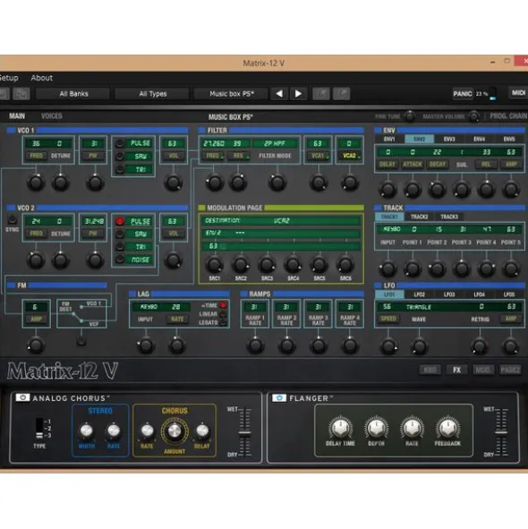
Task: Click the SRC6 modulation knob
Action: pyautogui.click(x=345, y=265)
